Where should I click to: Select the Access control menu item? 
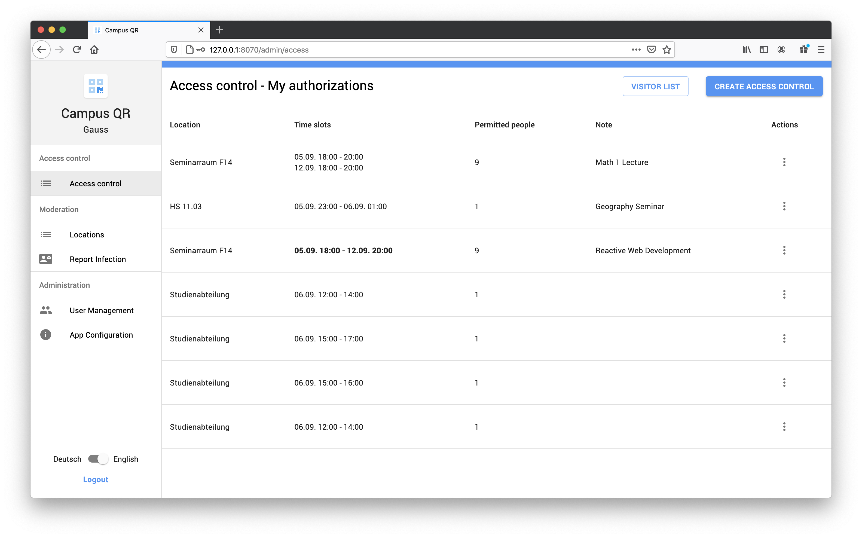pos(96,184)
